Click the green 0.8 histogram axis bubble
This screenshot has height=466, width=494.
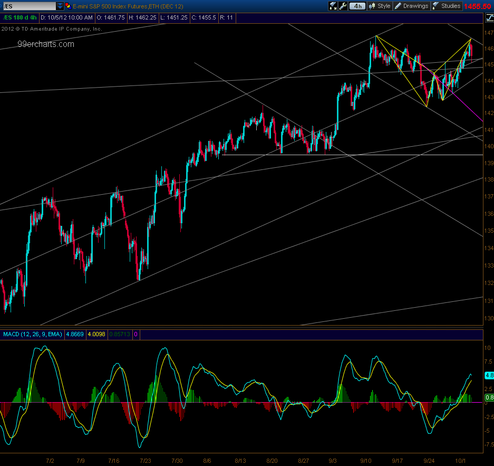[489, 397]
